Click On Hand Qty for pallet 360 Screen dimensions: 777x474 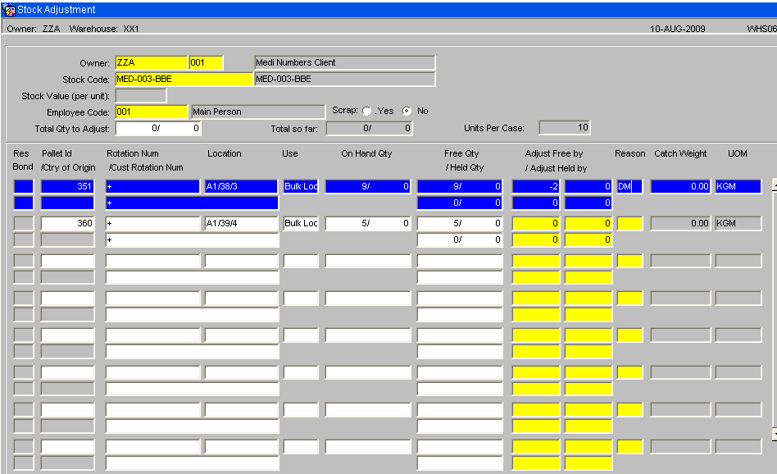[x=368, y=223]
